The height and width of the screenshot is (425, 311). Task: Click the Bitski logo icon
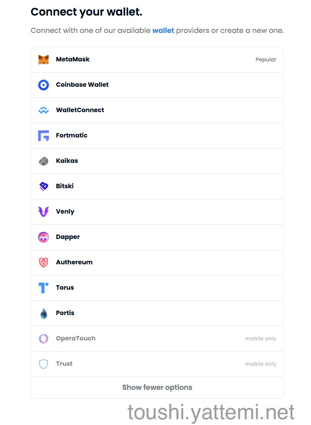point(44,186)
